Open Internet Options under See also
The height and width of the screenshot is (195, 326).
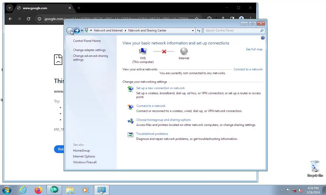[84, 156]
